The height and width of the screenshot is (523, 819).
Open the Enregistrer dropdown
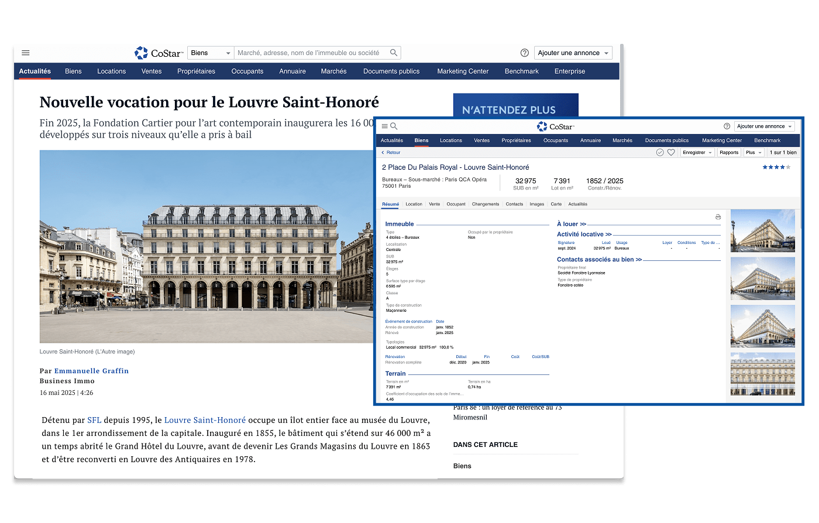coord(698,153)
